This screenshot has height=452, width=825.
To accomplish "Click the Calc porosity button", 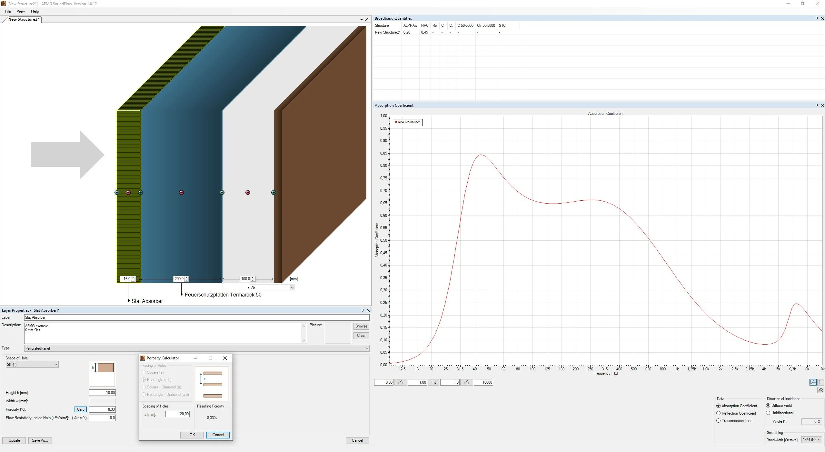I will [81, 409].
